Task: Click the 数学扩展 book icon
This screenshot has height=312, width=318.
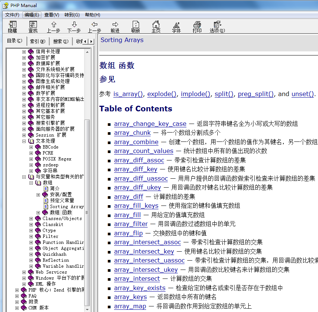Action: pyautogui.click(x=31, y=93)
